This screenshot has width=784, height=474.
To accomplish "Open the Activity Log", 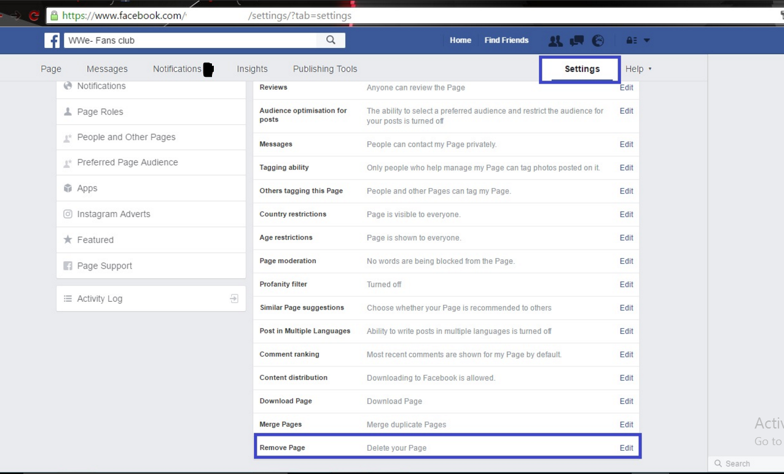I will [151, 298].
